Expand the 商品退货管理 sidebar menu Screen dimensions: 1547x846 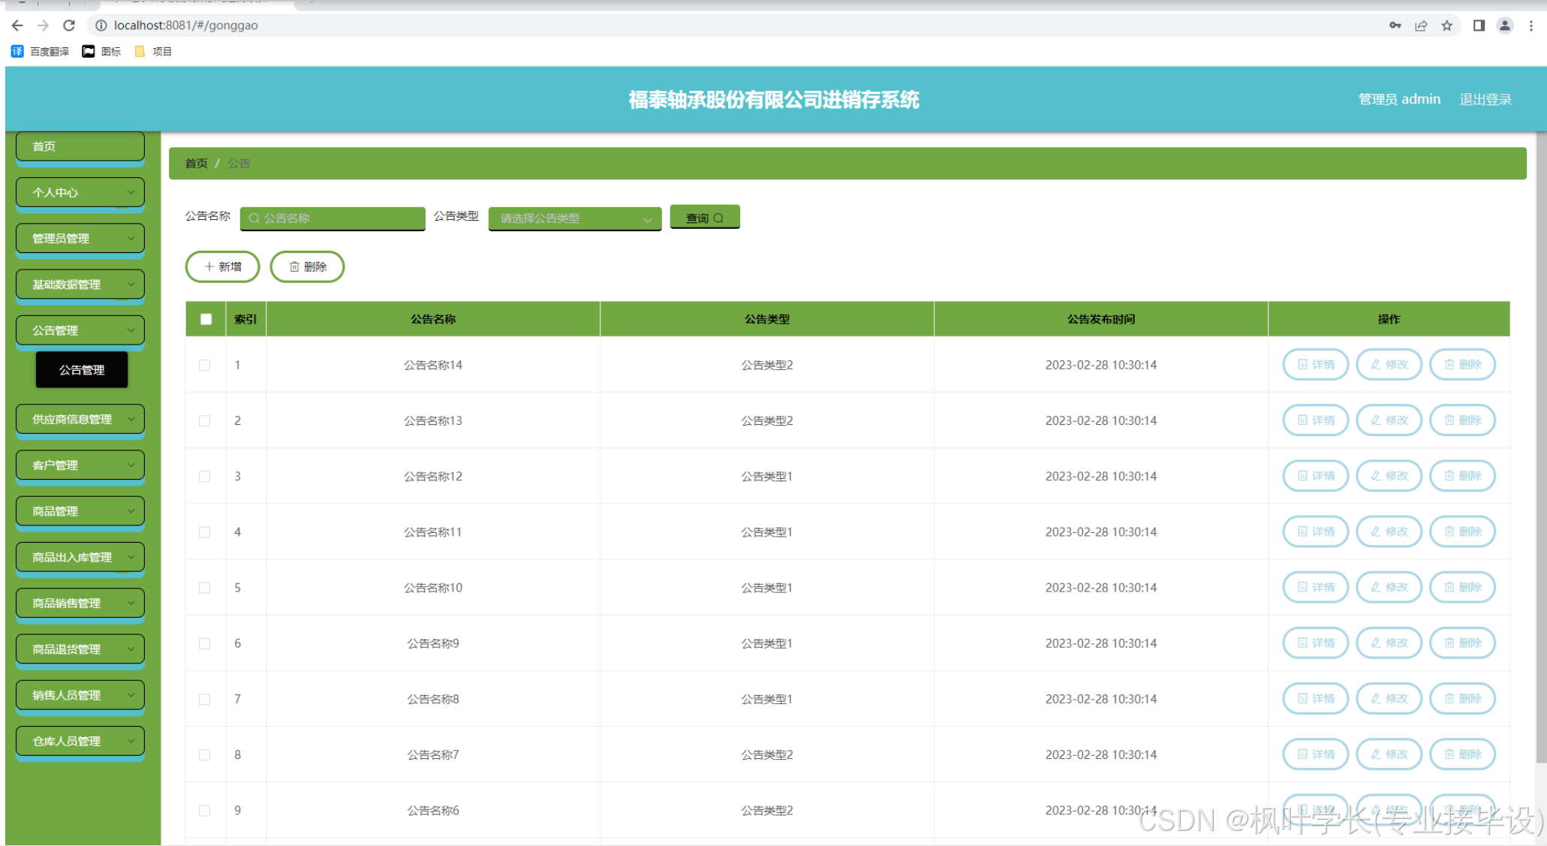pos(80,649)
